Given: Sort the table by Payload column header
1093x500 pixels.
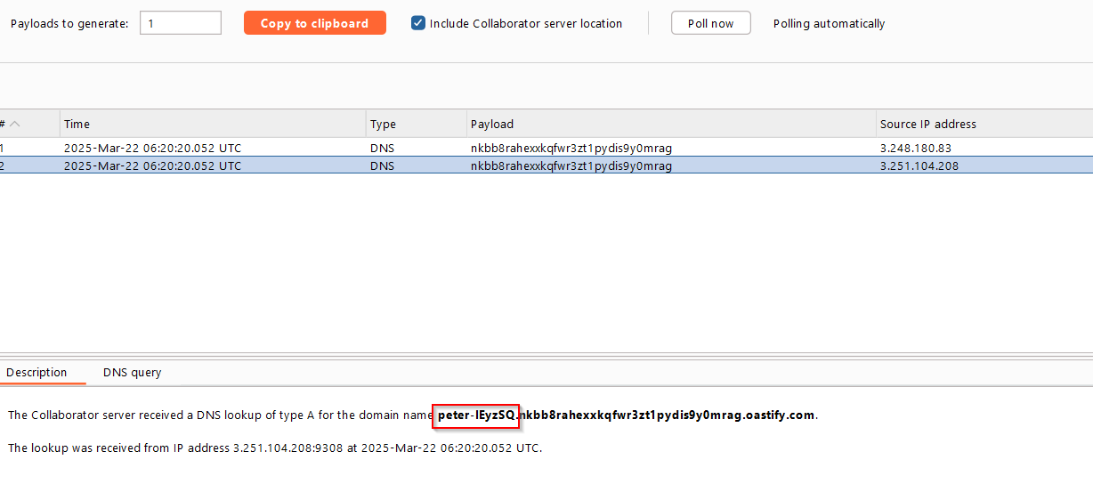Looking at the screenshot, I should click(671, 124).
